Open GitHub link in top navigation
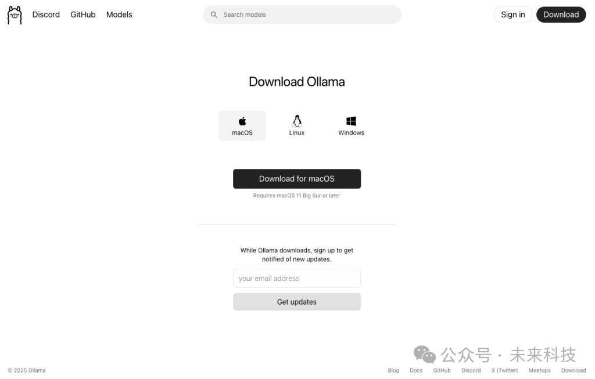The image size is (595, 379). pos(83,15)
